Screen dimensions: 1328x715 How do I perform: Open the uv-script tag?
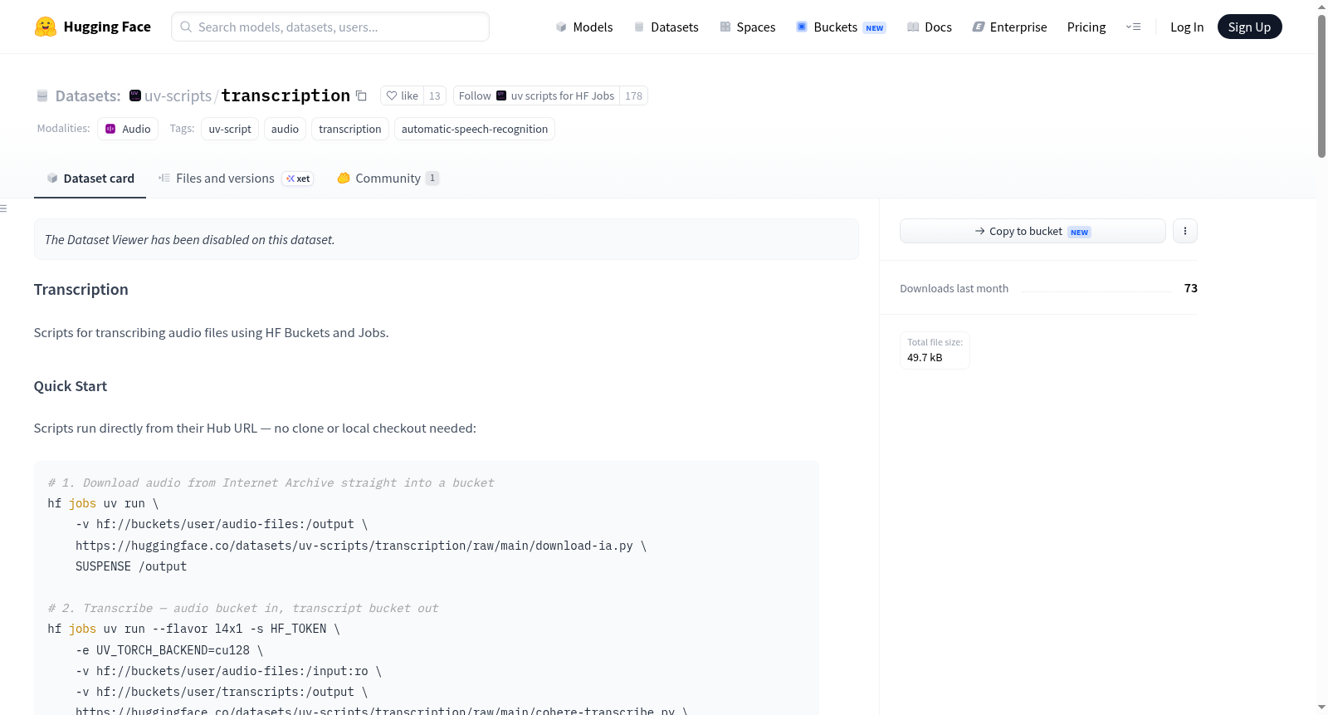(x=230, y=129)
